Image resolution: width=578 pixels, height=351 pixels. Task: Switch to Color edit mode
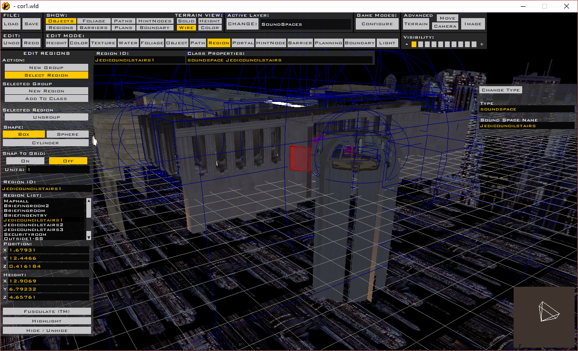point(79,43)
